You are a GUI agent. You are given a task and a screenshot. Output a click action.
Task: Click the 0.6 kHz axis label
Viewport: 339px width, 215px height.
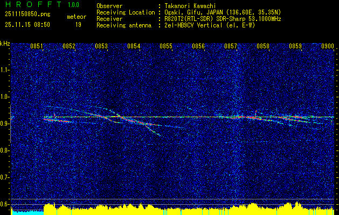(5, 204)
